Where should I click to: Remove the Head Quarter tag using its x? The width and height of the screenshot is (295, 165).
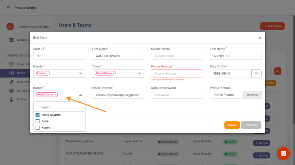coord(56,95)
